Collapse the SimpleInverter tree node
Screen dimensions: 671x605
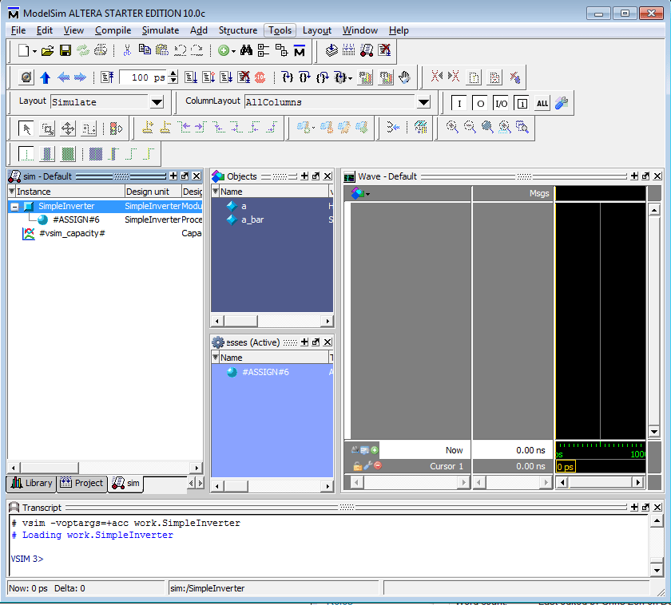pyautogui.click(x=14, y=205)
